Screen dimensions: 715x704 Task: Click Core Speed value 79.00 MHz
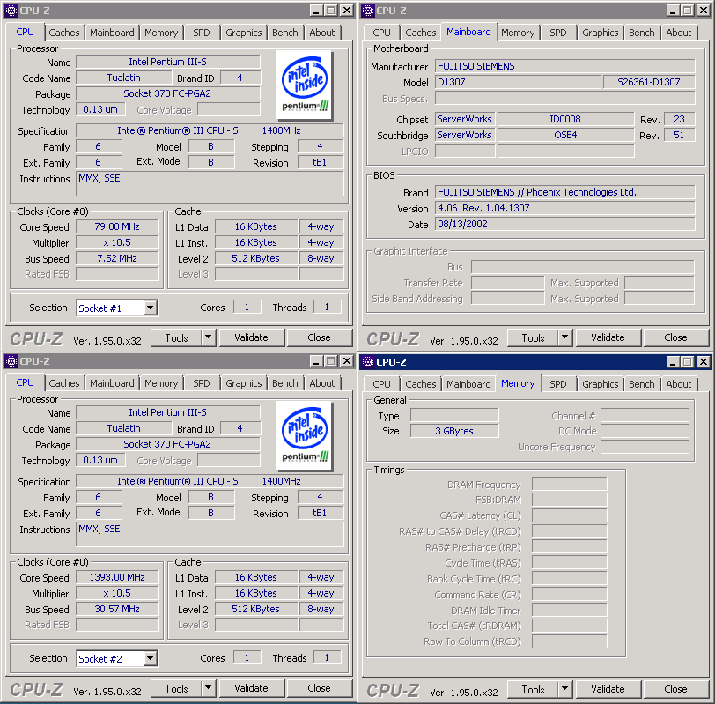click(117, 226)
